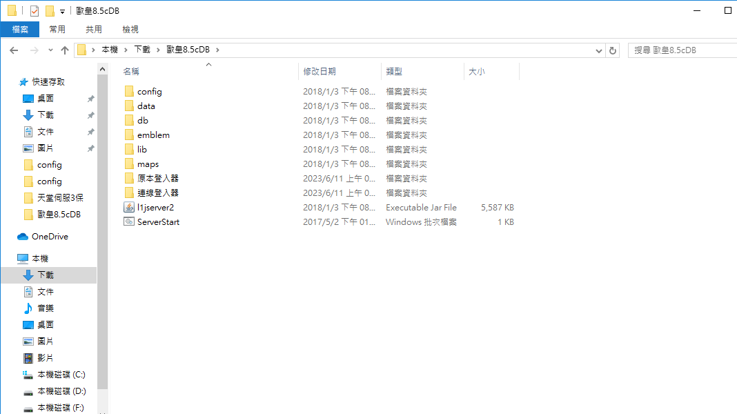
Task: Switch to the 檢視 ribbon tab
Action: click(130, 29)
